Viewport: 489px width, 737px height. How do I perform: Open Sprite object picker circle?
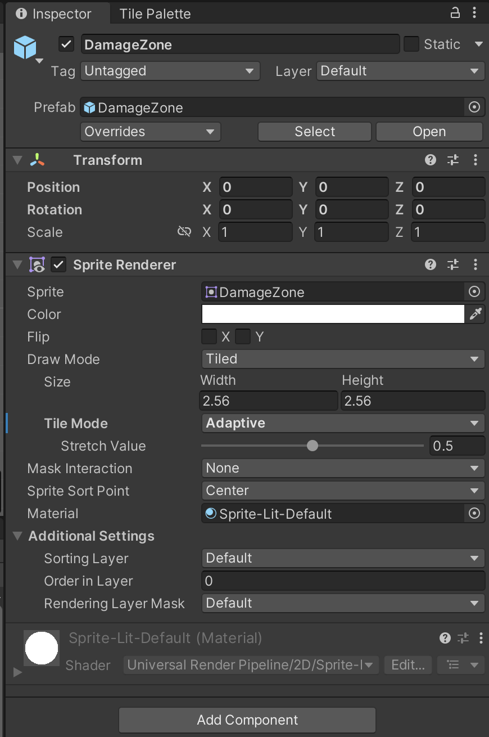coord(474,291)
